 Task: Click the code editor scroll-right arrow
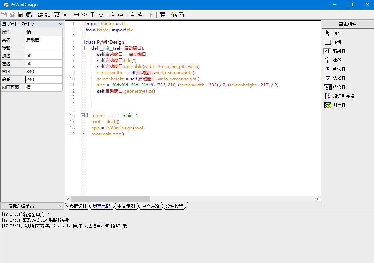tap(317, 199)
